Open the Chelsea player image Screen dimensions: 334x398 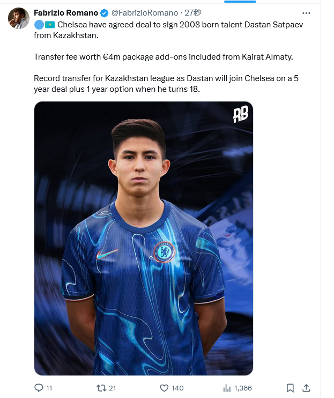[144, 238]
